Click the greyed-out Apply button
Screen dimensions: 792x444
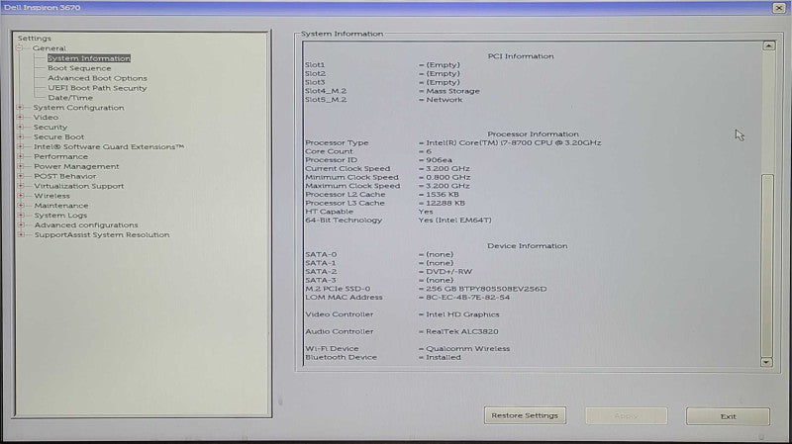click(627, 416)
